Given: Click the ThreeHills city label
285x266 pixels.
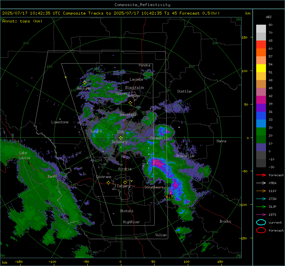Looking at the screenshot, I should [159, 138].
